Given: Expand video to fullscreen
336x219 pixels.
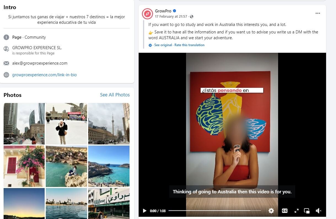Looking at the screenshot, I should [x=297, y=211].
